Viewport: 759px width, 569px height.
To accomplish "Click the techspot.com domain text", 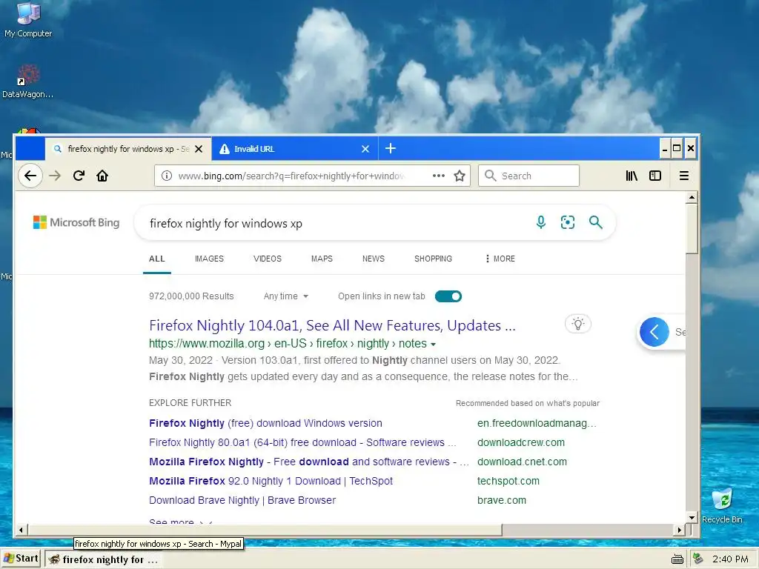I will [508, 481].
